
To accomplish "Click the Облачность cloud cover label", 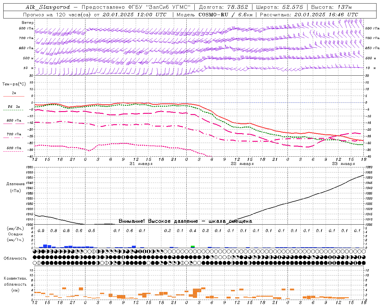I will (x=15, y=259).
